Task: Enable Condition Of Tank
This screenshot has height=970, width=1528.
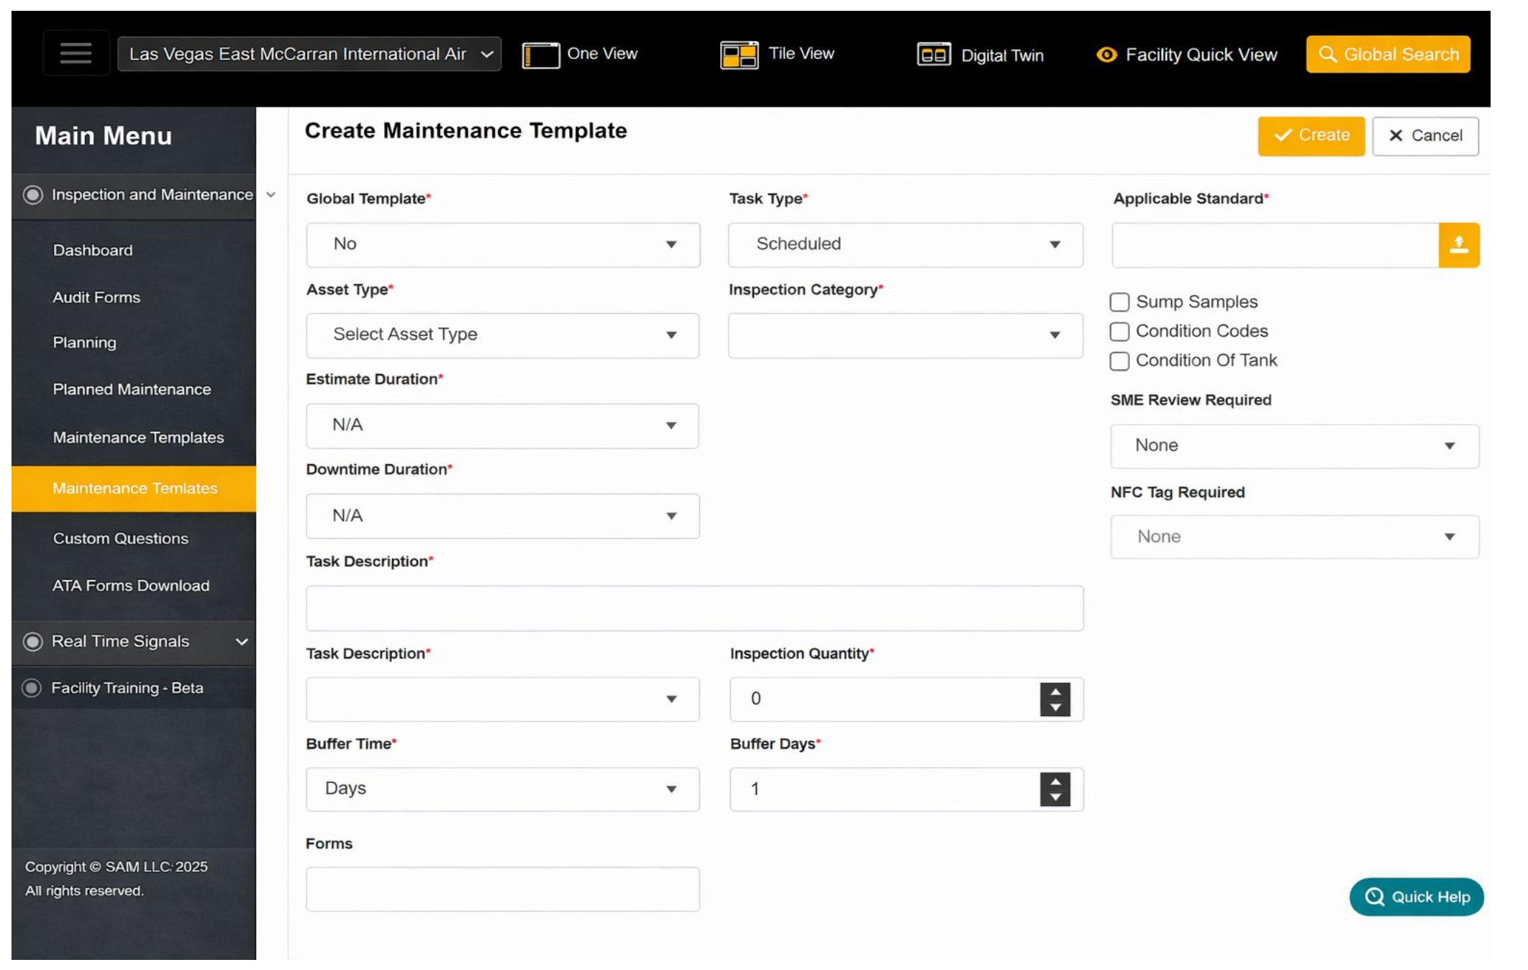Action: coord(1120,361)
